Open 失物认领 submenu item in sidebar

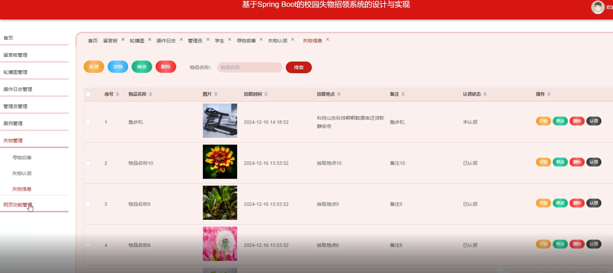click(x=22, y=173)
